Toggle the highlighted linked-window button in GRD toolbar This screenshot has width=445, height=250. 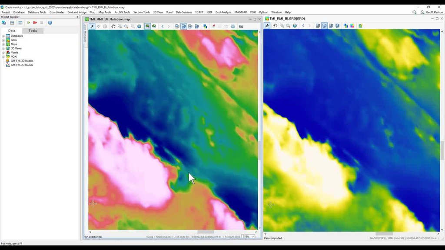[324, 26]
